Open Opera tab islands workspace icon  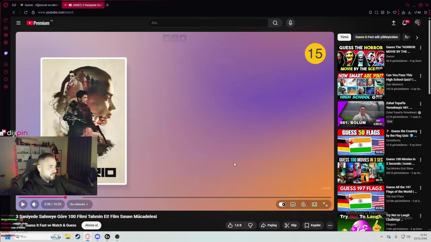(x=14, y=5)
